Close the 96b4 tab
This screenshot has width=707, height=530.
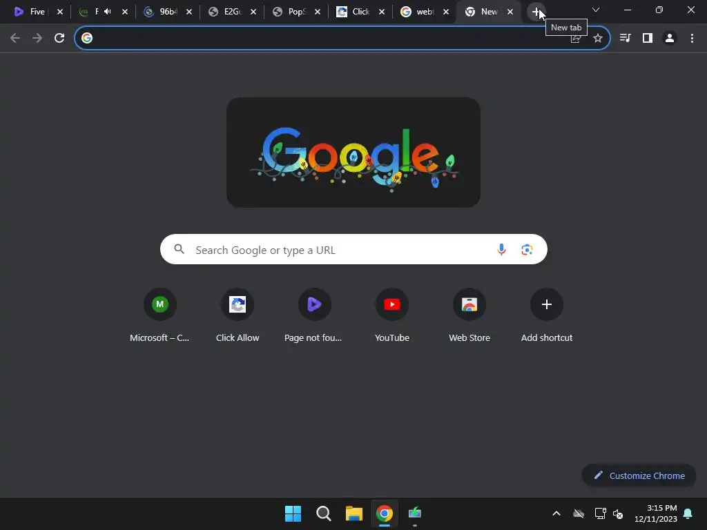189,12
